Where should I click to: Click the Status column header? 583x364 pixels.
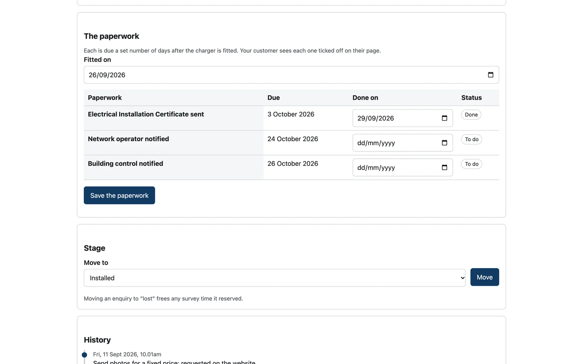472,98
